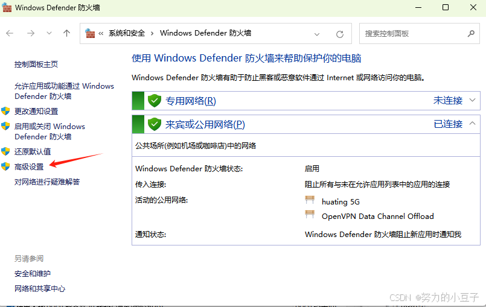
Task: Click the 传入连接: label
Action: coord(151,185)
